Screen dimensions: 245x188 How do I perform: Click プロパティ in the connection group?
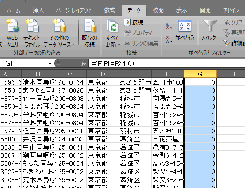click(x=138, y=33)
